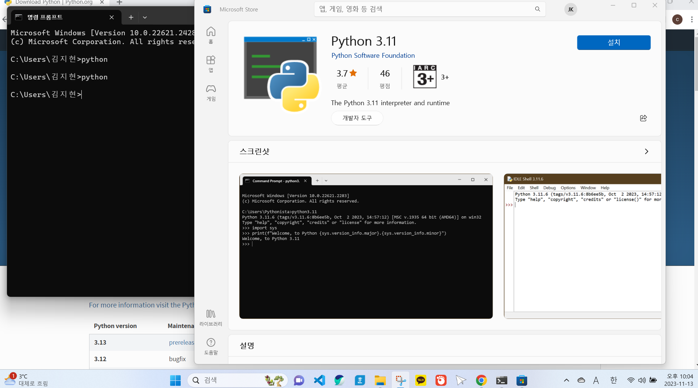Screen dimensions: 698x388
Task: Close the 명령 프롬프트 terminal tab
Action: 112,17
